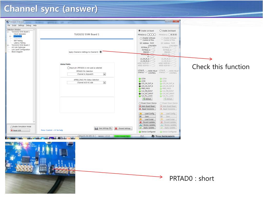Toggle 1st board Power Down Device

click(x=140, y=103)
